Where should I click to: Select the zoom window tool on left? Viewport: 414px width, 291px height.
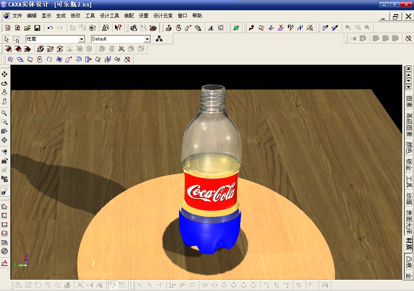(4, 122)
